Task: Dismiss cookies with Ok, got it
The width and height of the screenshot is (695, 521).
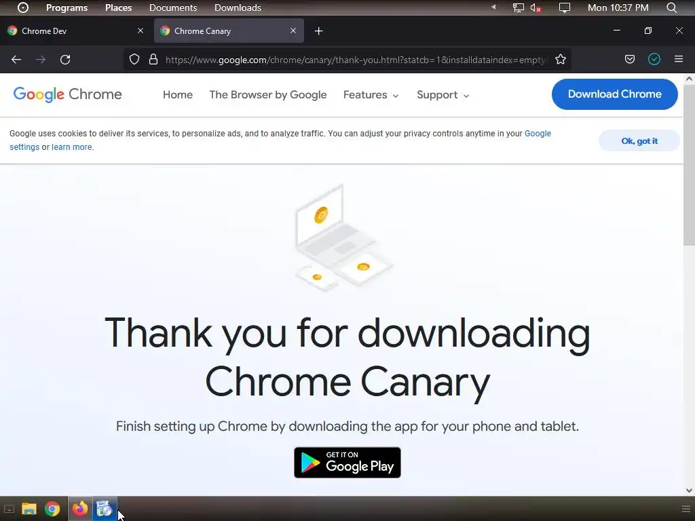Action: (639, 141)
